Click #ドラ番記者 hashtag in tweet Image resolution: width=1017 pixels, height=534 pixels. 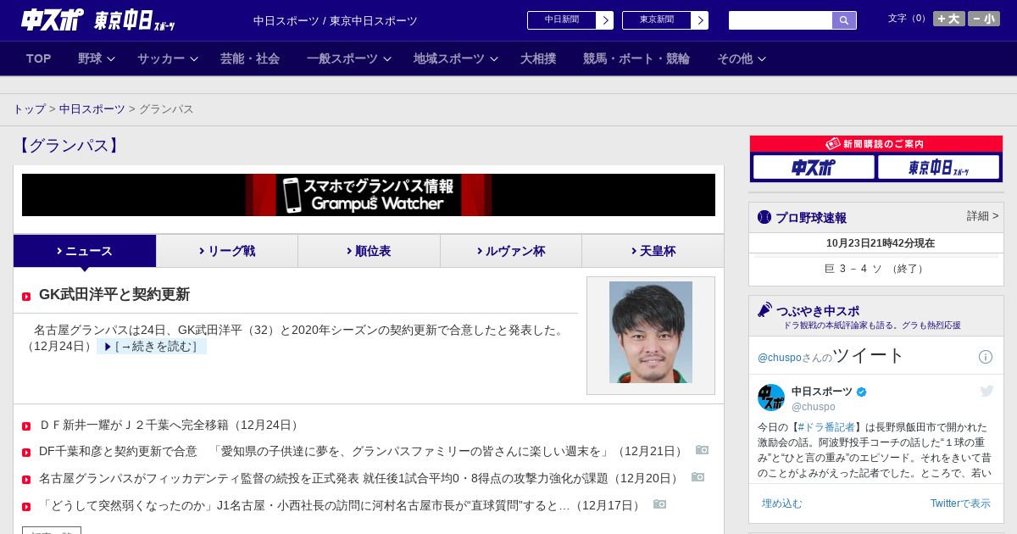[826, 427]
